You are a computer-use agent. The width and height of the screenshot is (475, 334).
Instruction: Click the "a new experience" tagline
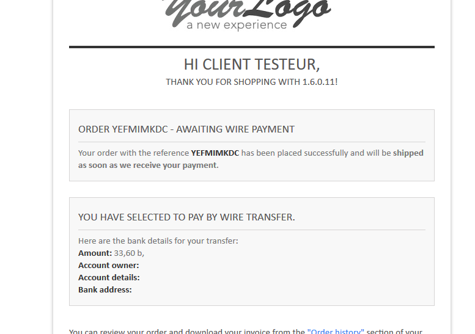point(237,25)
